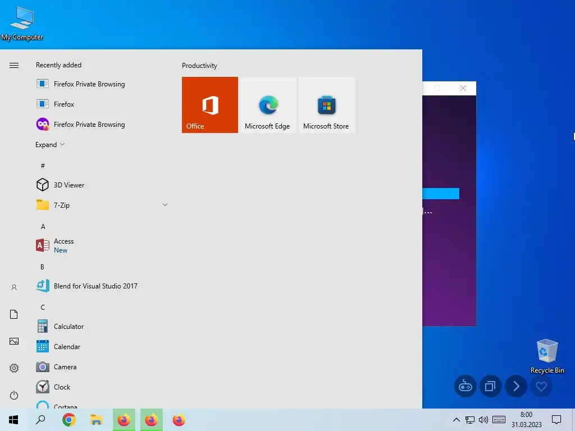The image size is (575, 431).
Task: Click the Windows Start button
Action: click(x=13, y=420)
